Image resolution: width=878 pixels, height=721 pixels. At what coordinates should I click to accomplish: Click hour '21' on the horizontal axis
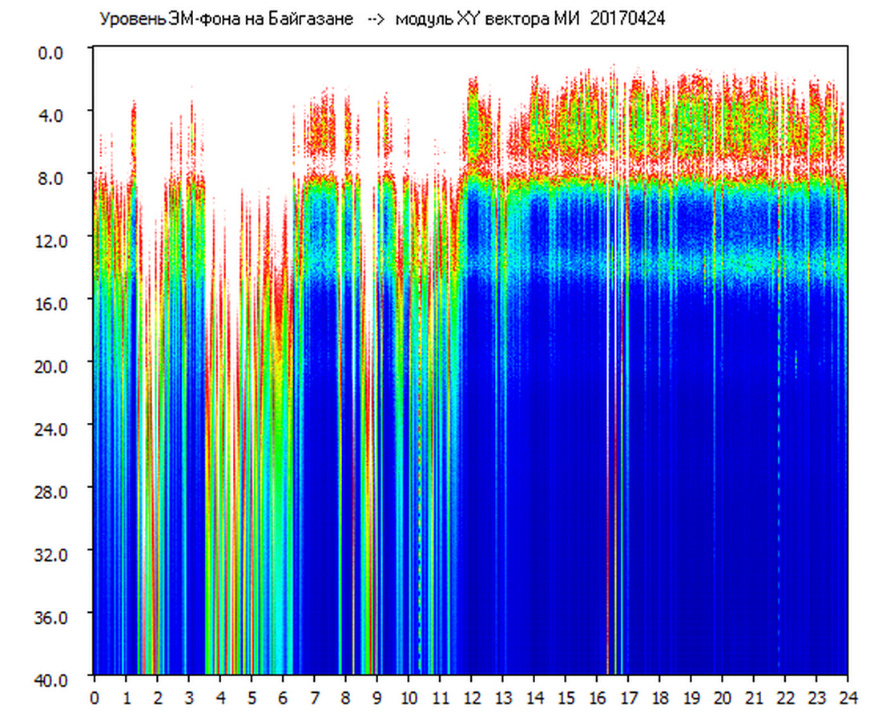click(x=754, y=698)
